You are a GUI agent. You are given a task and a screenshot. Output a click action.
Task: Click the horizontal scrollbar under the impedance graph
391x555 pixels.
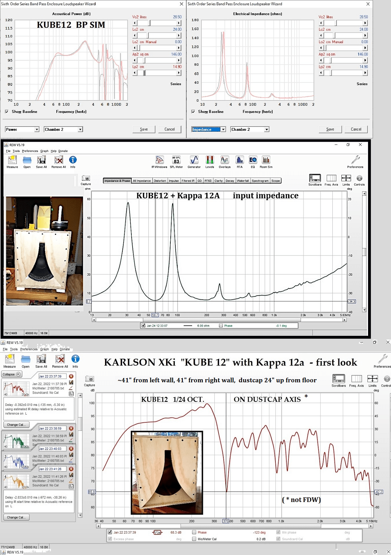pyautogui.click(x=219, y=320)
